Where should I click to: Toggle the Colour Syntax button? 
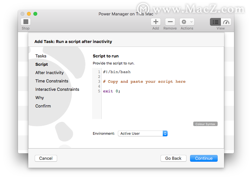(x=205, y=124)
